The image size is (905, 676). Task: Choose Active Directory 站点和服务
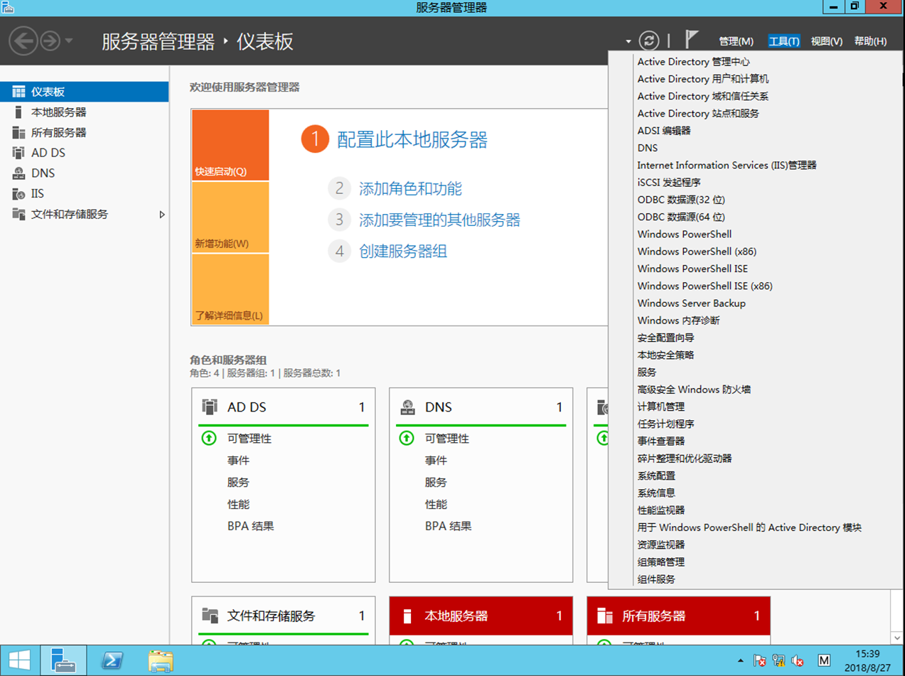(698, 113)
